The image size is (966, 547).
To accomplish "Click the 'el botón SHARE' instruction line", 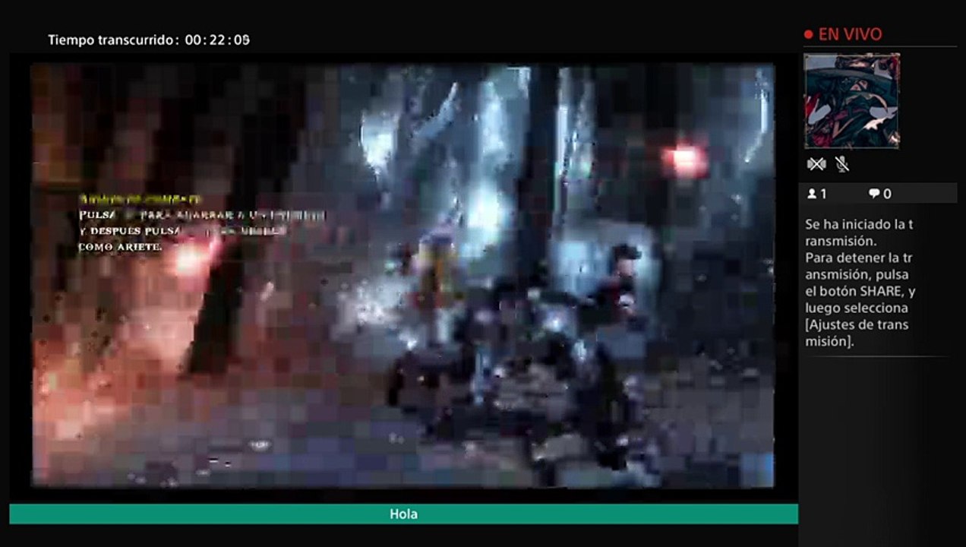I will coord(860,292).
